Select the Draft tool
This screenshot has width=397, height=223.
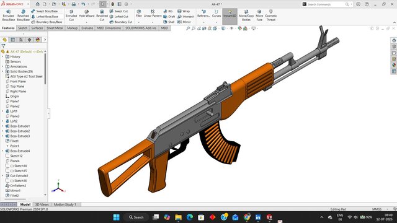(169, 17)
